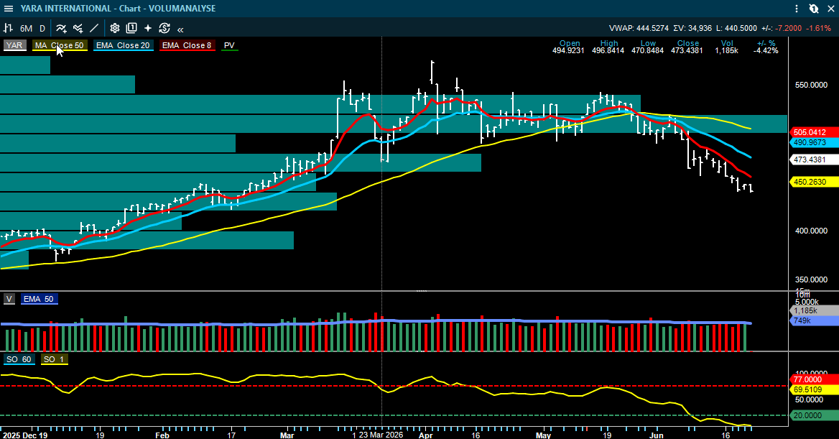This screenshot has width=839, height=439.
Task: Change the chart type via bar icon
Action: click(x=8, y=28)
